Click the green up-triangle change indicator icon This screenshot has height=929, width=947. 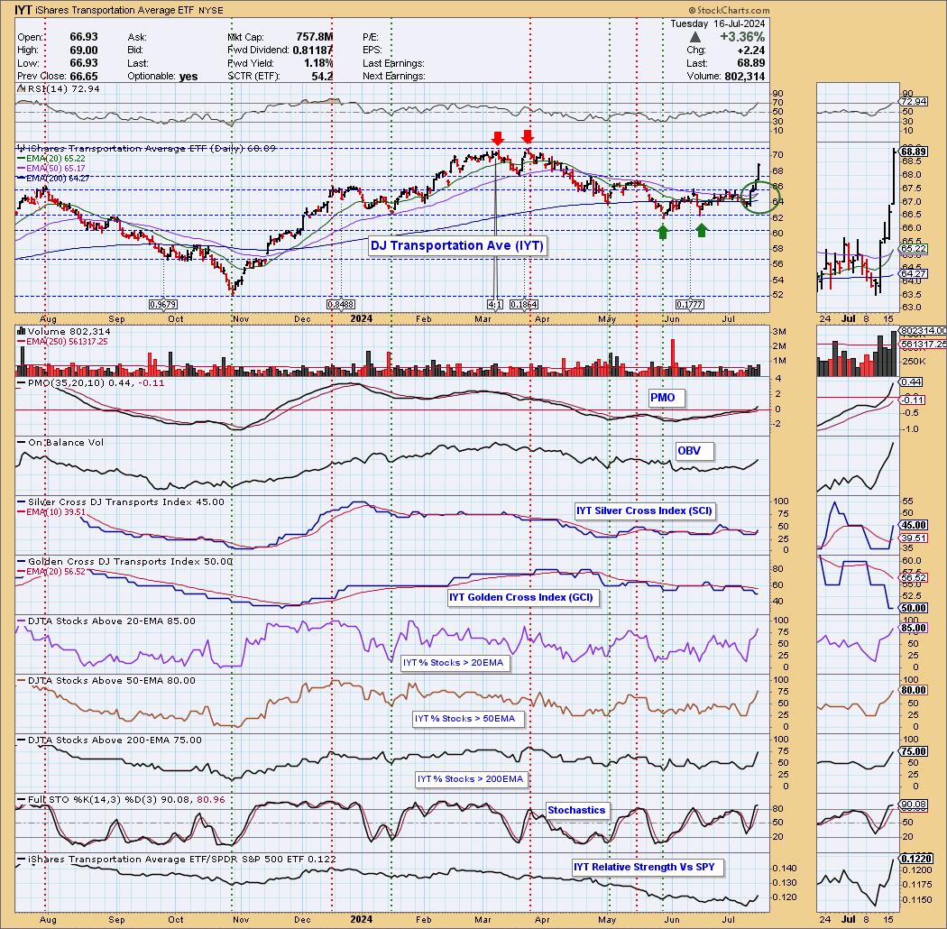click(695, 38)
